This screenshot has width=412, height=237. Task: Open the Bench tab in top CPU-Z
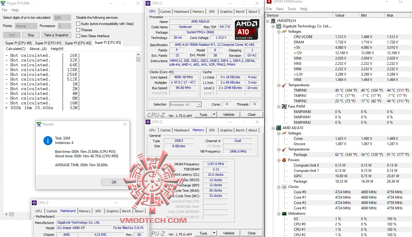(240, 12)
